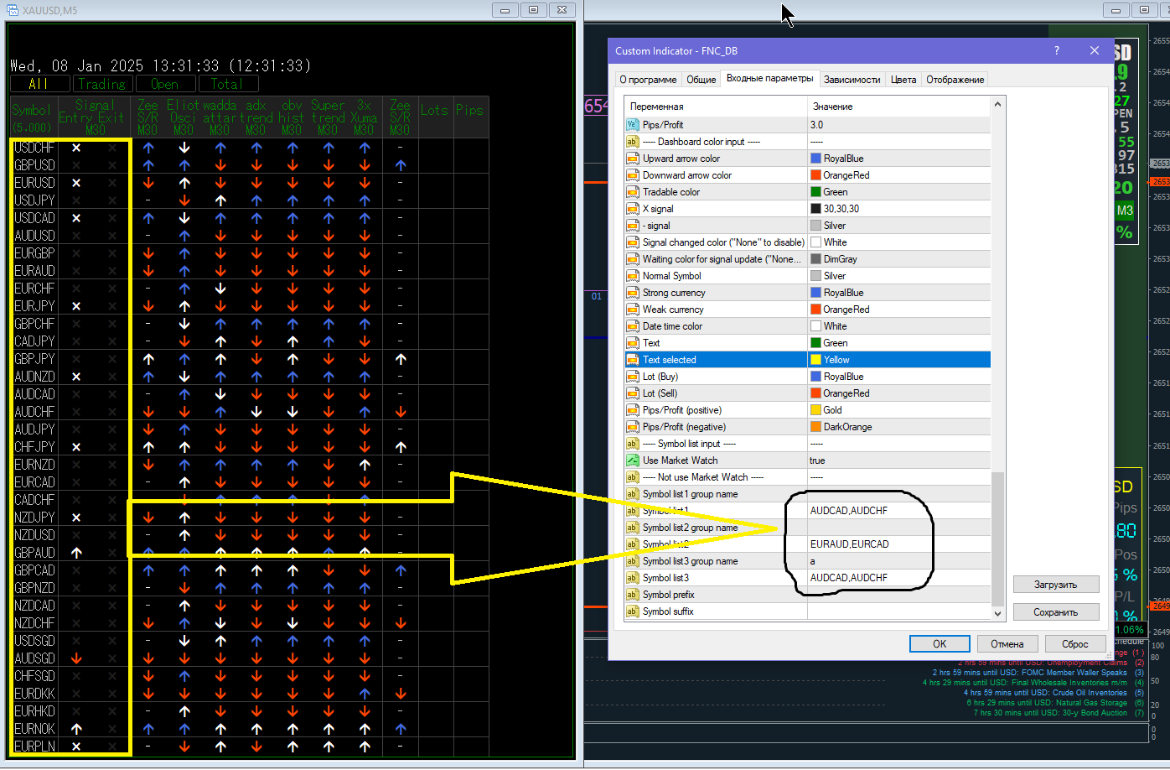Viewport: 1170px width, 770px height.
Task: Switch to the Общие tab
Action: (701, 80)
